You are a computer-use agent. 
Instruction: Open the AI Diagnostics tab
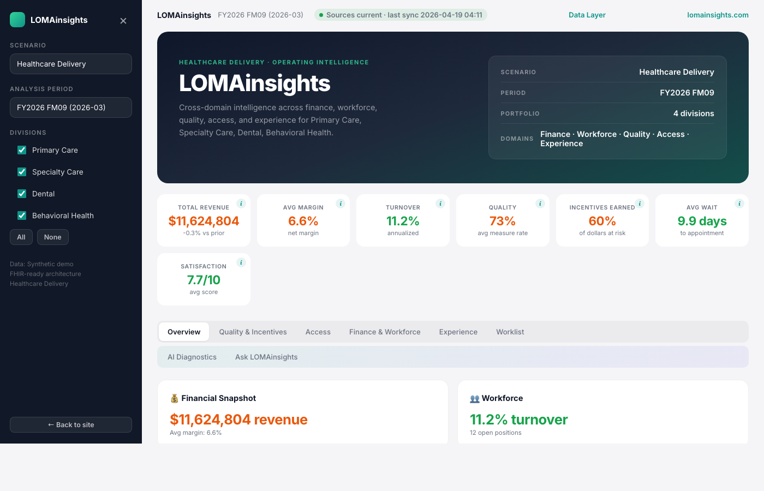(x=192, y=357)
